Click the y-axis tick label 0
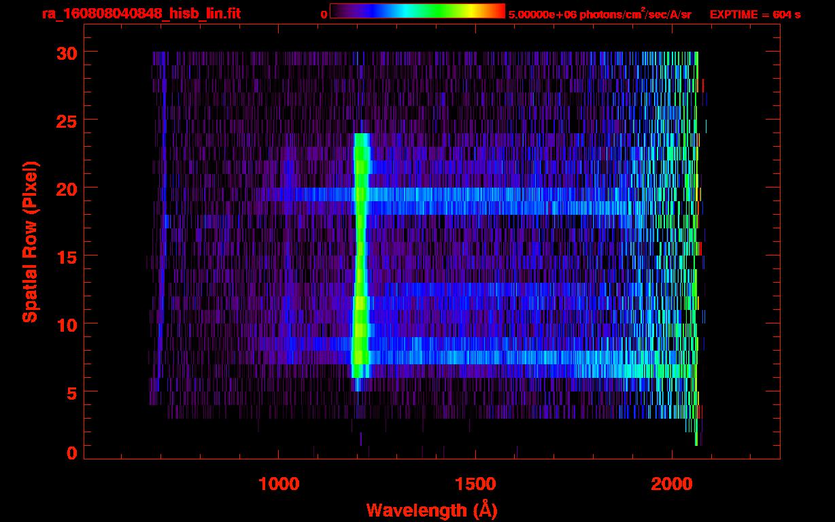This screenshot has height=522, width=835. pyautogui.click(x=71, y=453)
